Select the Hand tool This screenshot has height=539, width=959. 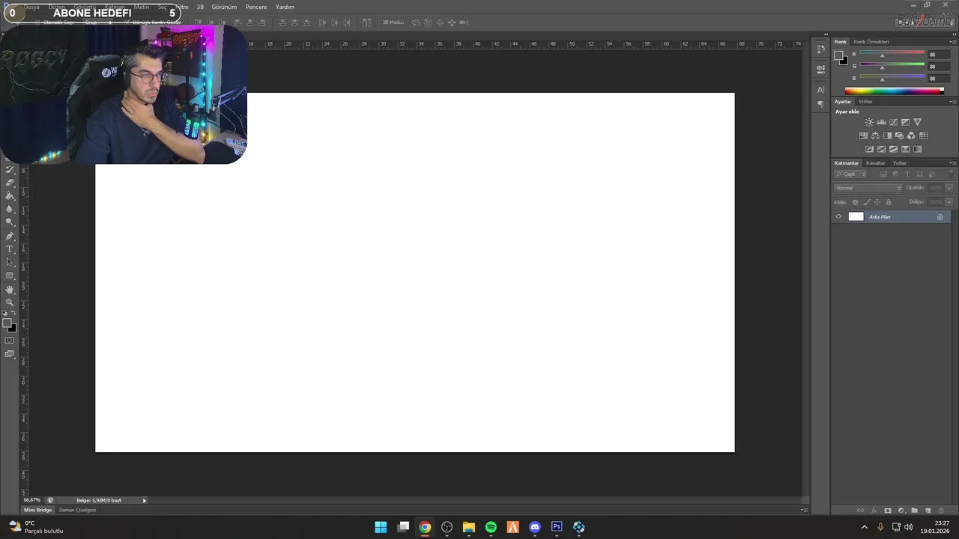(10, 289)
